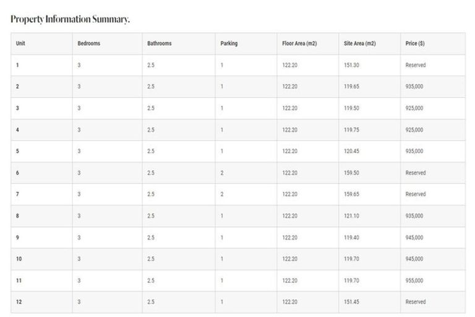Select the site area 120.45 cell
475x317 pixels.
(352, 151)
